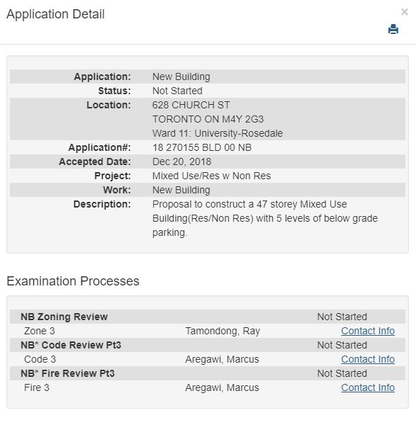Click the Mixed Use/Res w Non Res project value
Viewport: 416px width, 425px height.
[211, 176]
